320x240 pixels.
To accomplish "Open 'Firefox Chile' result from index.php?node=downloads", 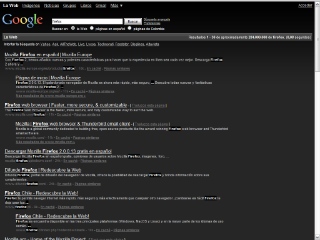I will [52, 216].
